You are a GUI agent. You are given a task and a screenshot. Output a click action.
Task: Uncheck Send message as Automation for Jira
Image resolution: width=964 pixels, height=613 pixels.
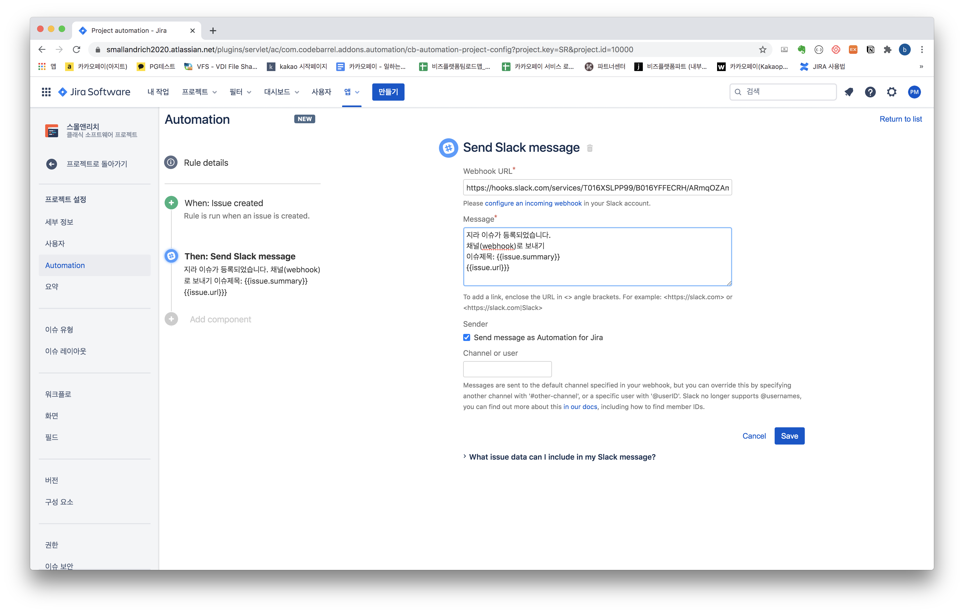[x=467, y=337]
